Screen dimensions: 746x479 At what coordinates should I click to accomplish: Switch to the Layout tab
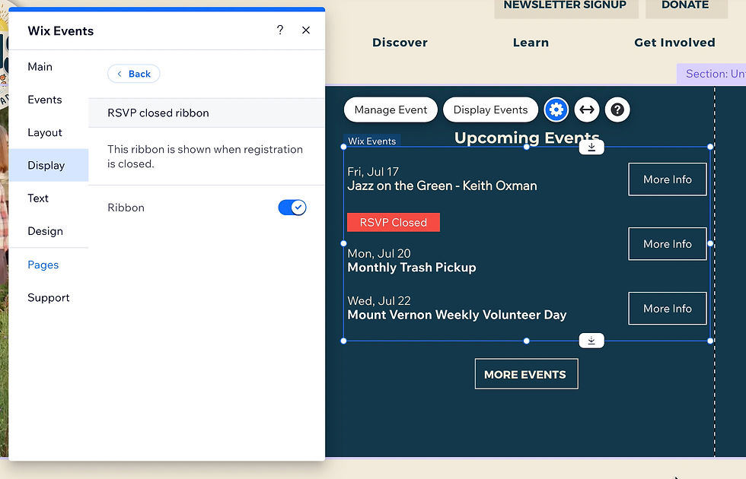click(45, 132)
